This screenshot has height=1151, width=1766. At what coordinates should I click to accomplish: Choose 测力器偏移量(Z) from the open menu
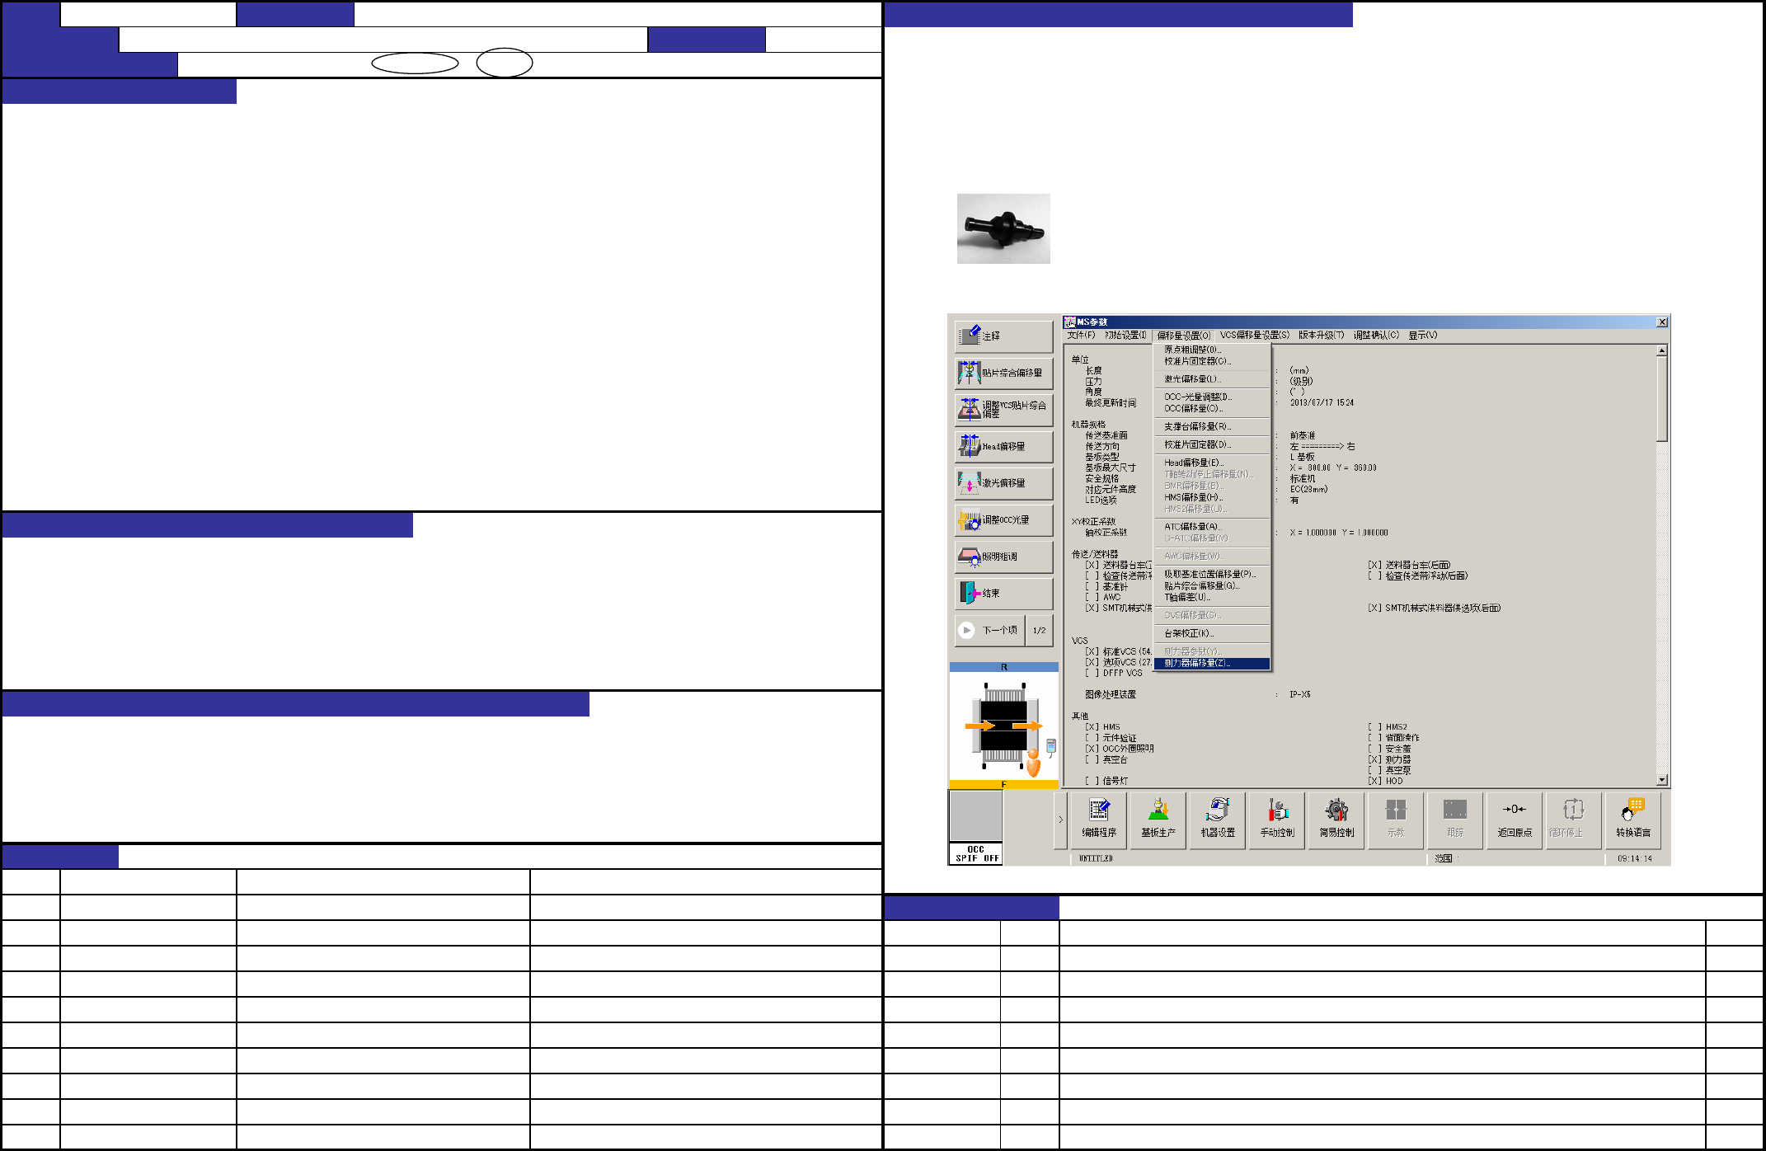(1197, 663)
